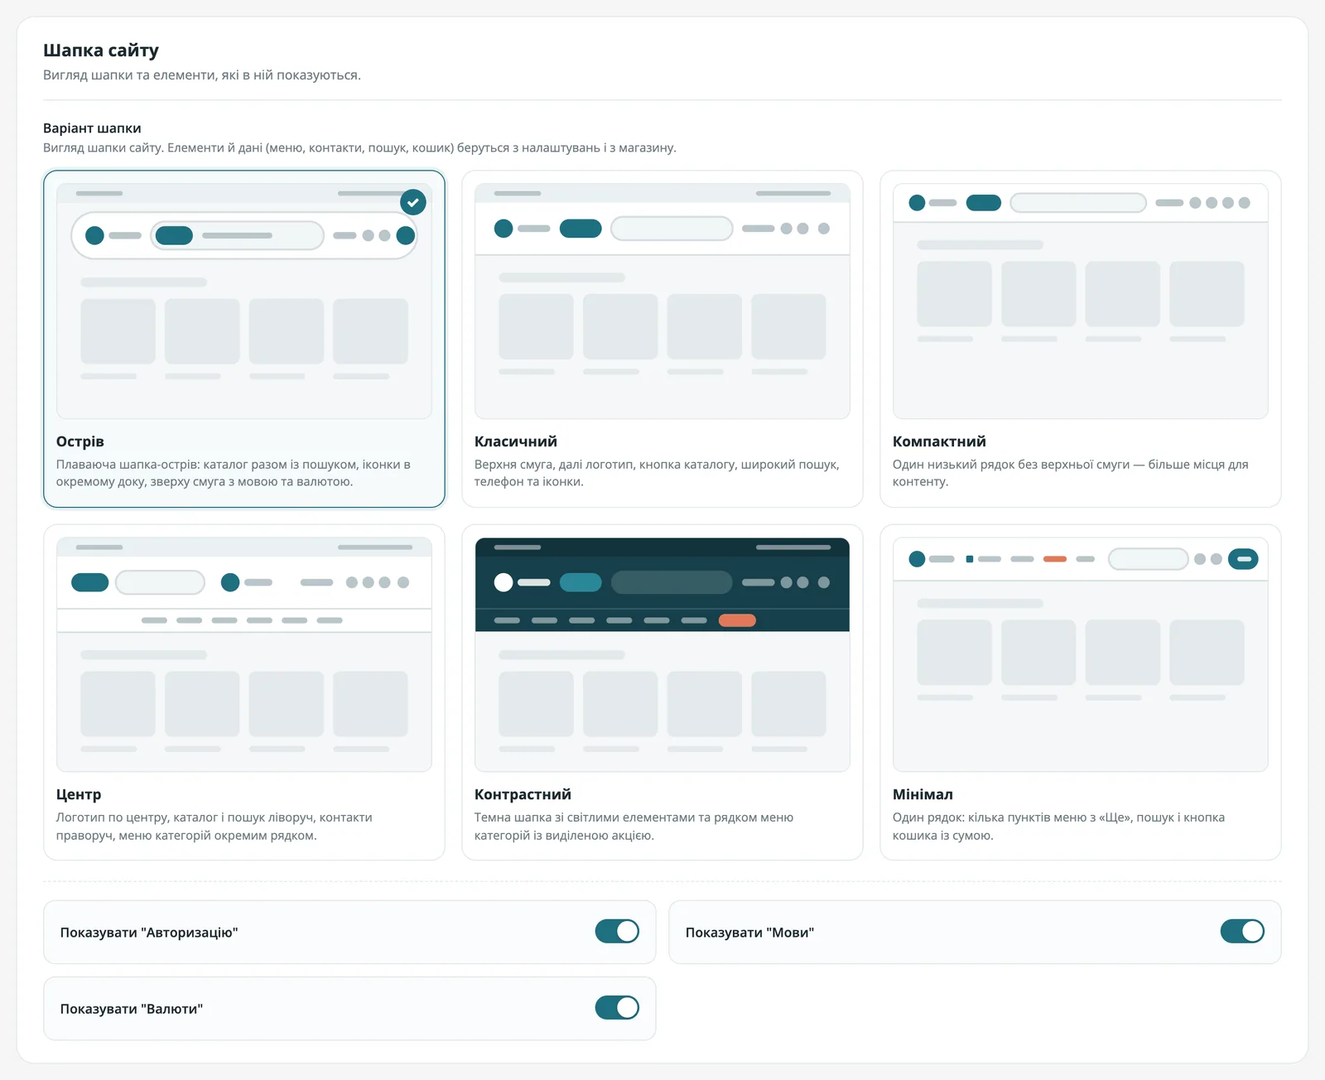Click the Показувати "Валюти" label text
Screen dimensions: 1325x1080
point(132,1009)
